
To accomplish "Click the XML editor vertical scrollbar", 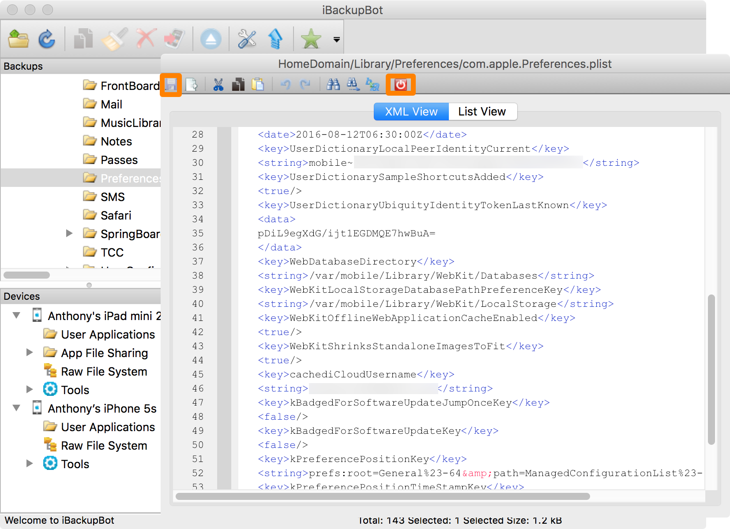I will pyautogui.click(x=711, y=369).
